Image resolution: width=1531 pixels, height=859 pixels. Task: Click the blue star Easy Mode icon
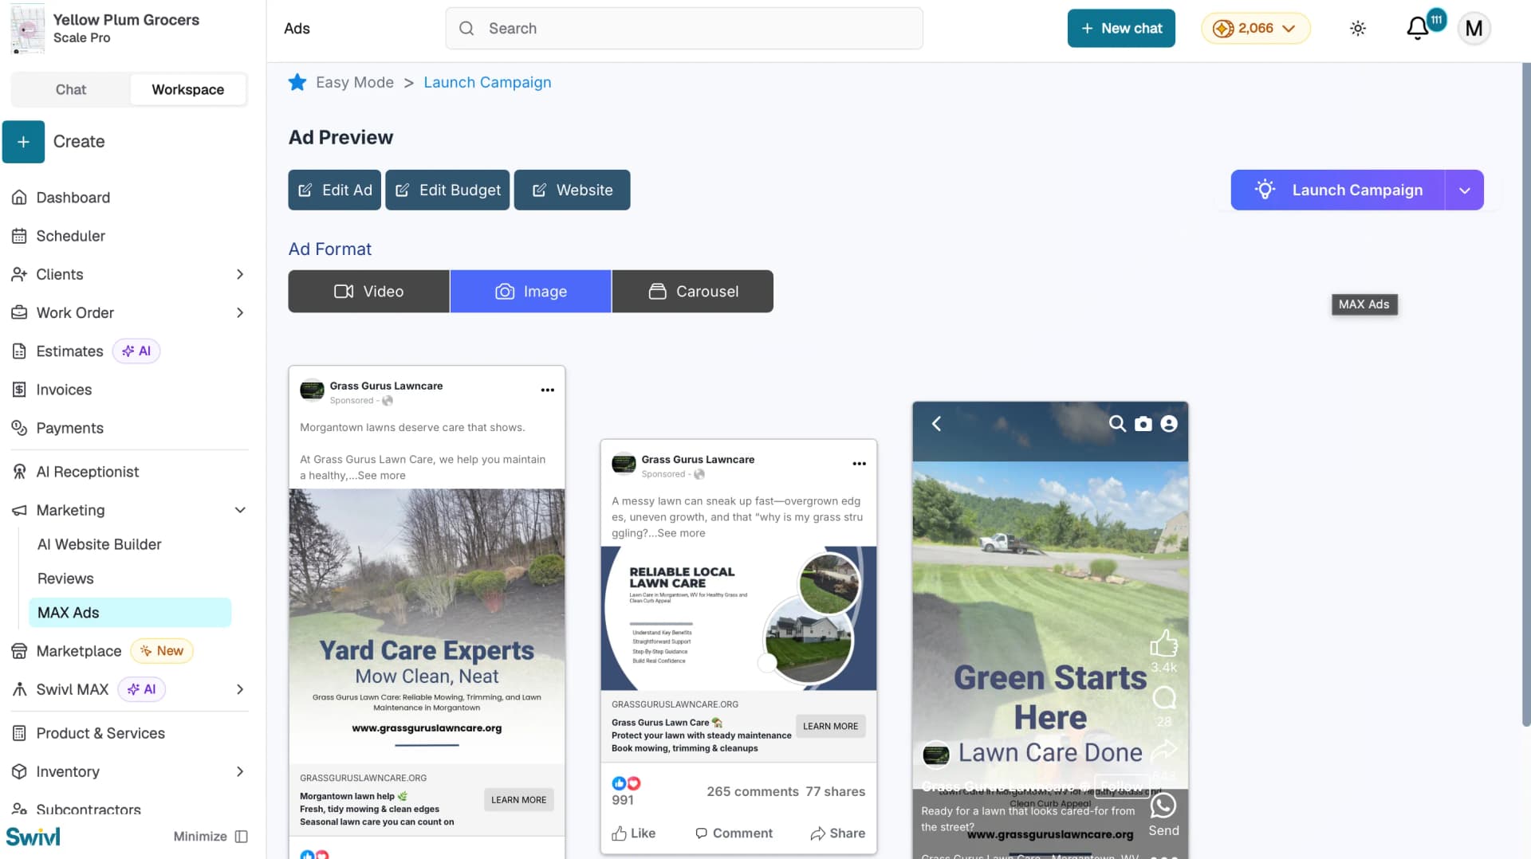(x=297, y=83)
